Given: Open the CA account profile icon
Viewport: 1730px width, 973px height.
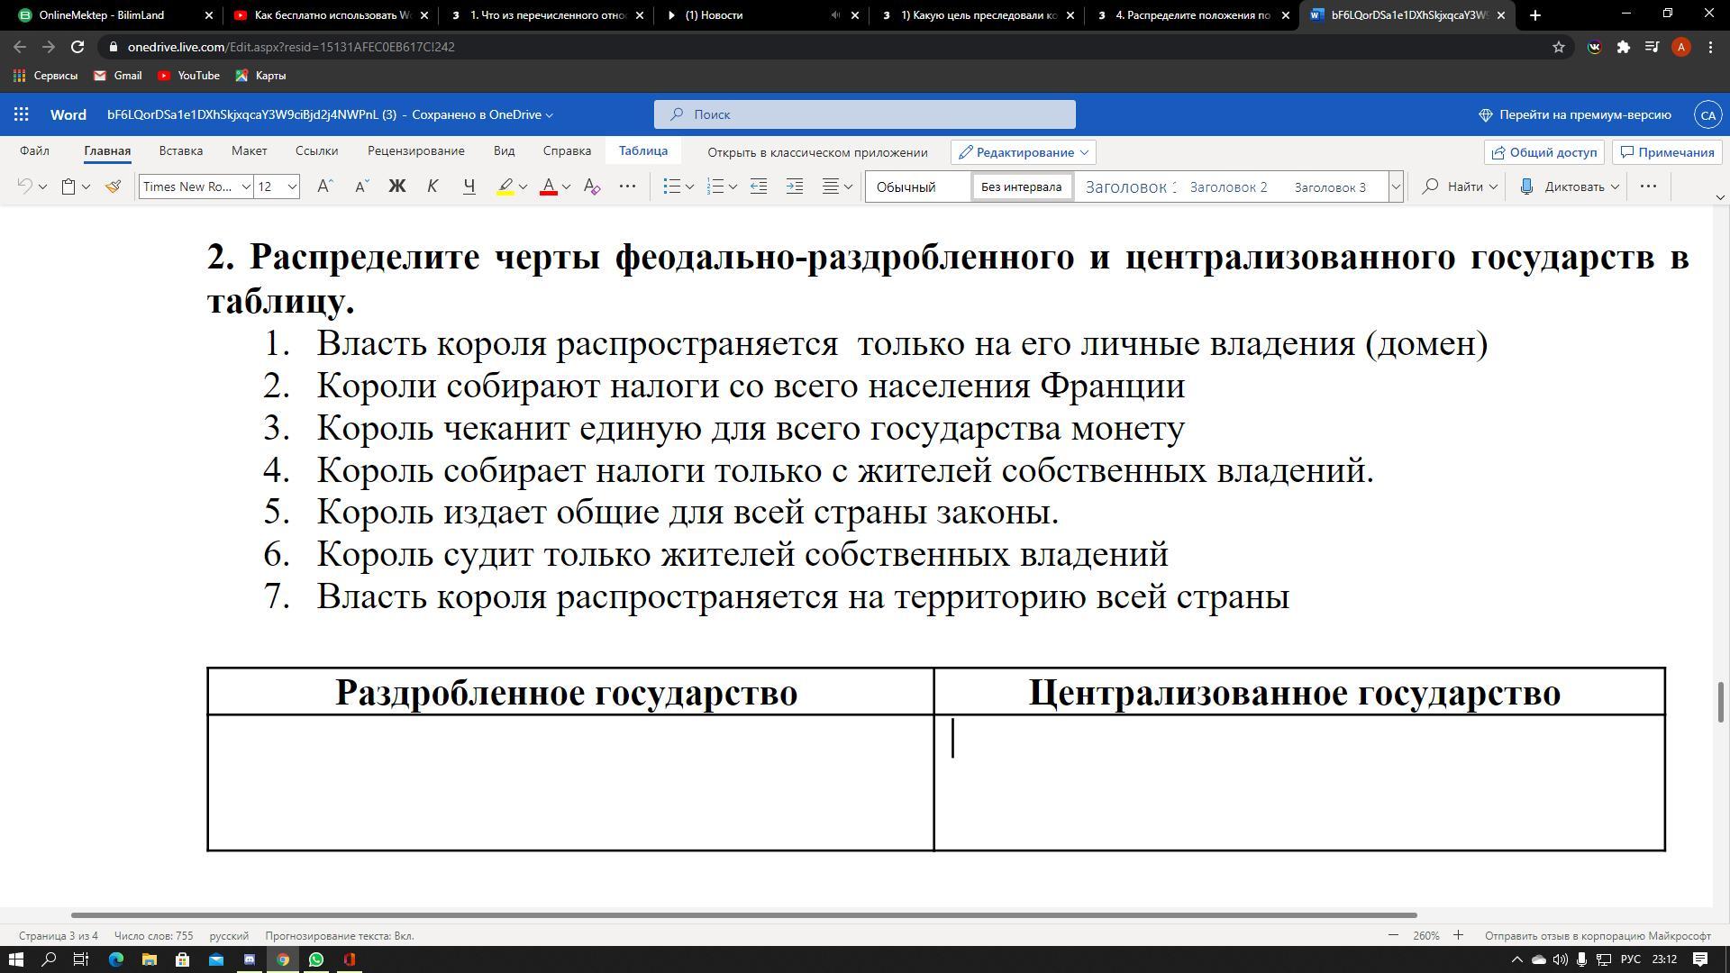Looking at the screenshot, I should [1707, 114].
